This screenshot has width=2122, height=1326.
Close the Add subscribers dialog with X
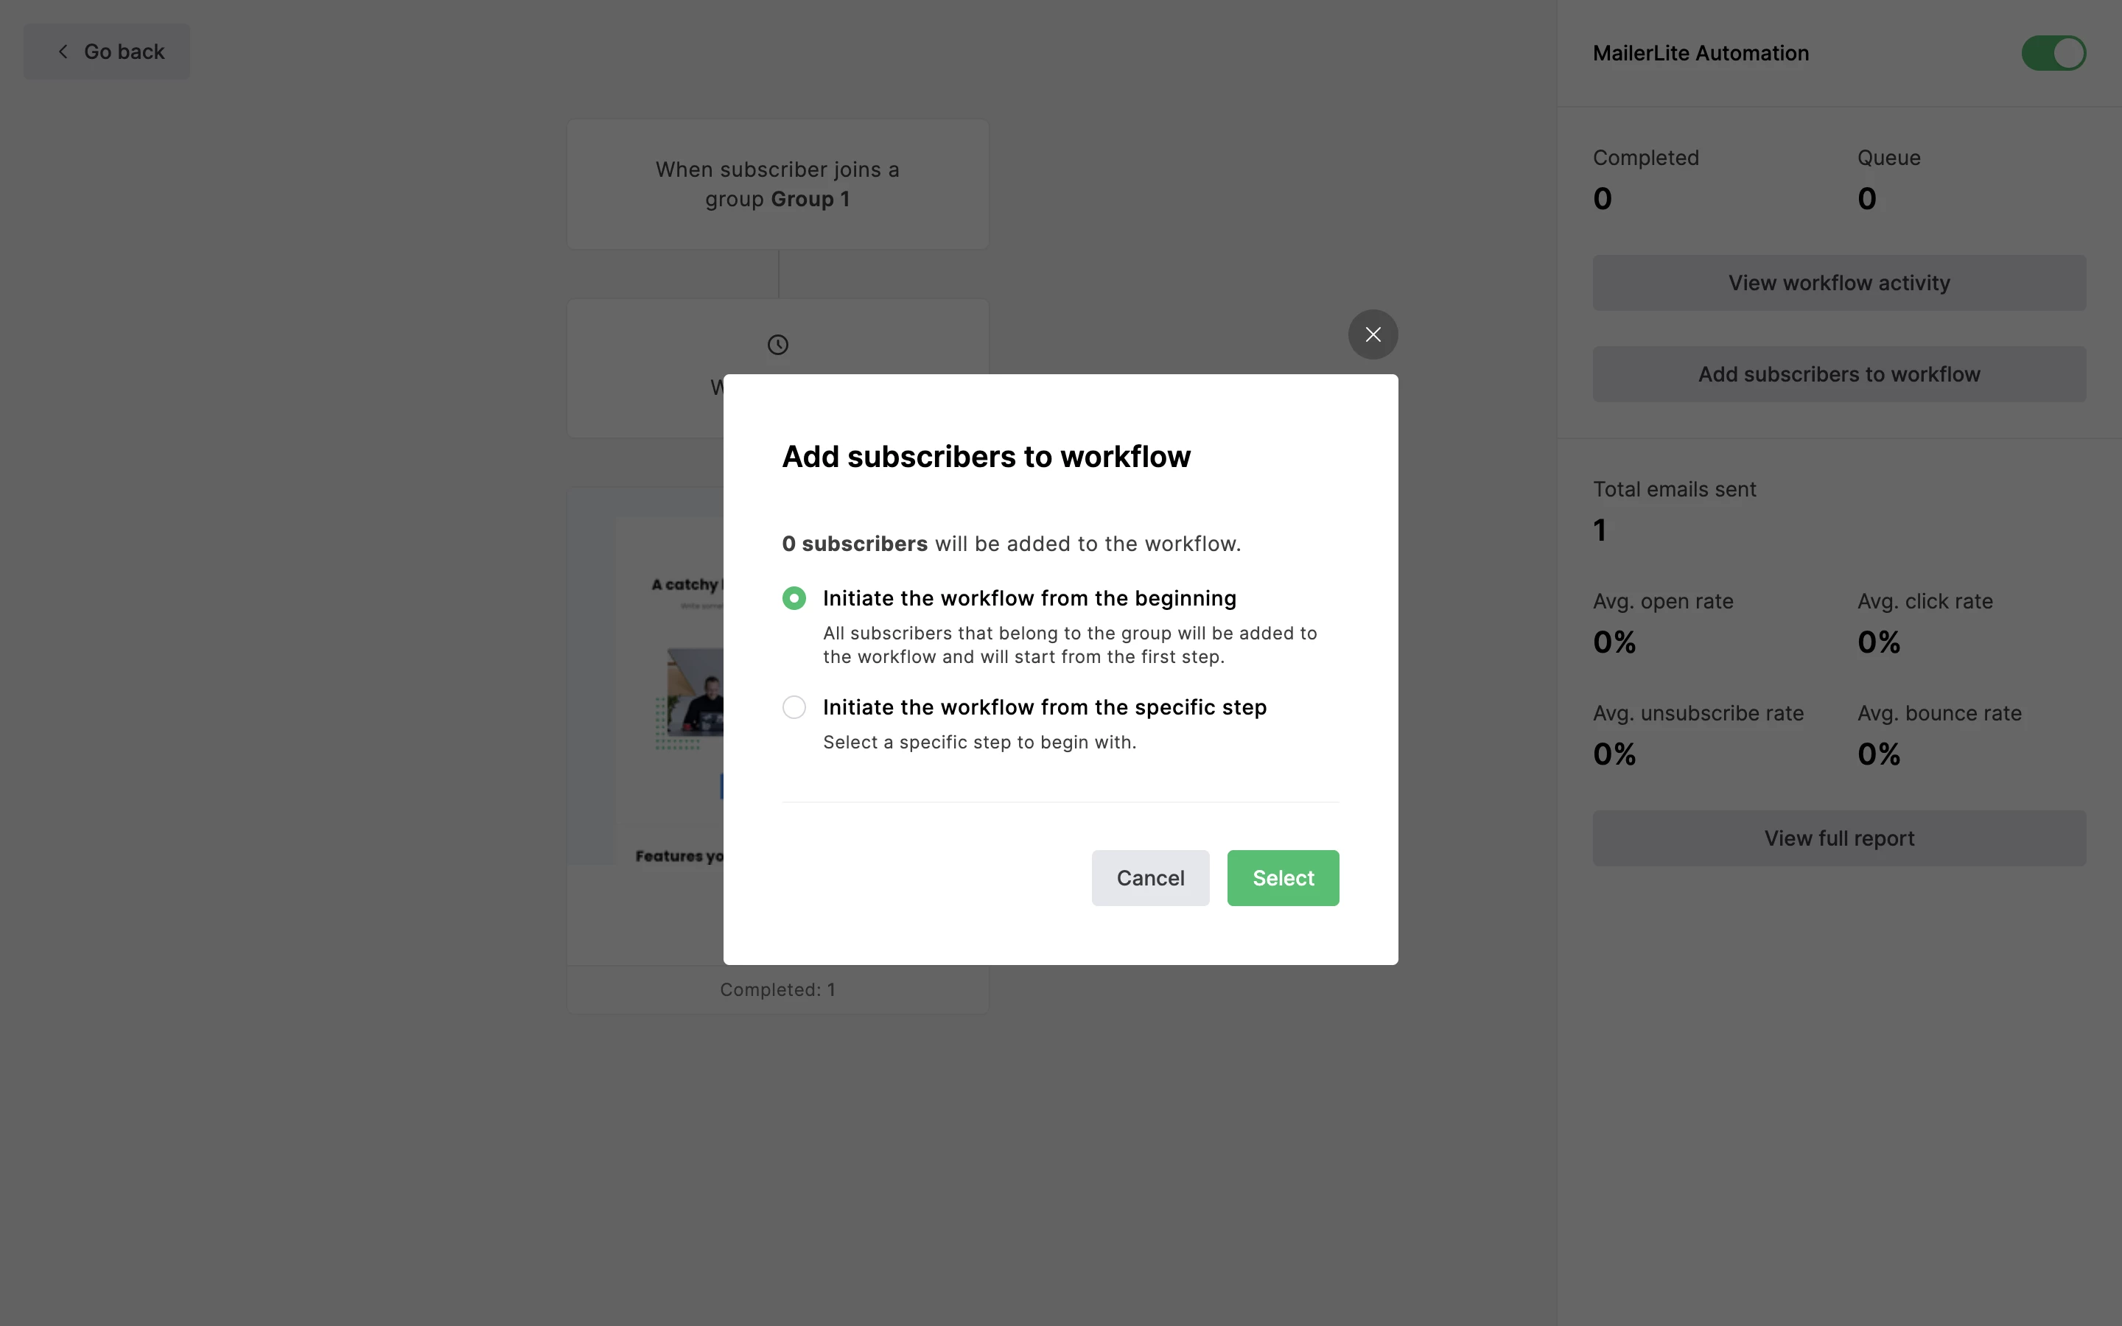1372,334
